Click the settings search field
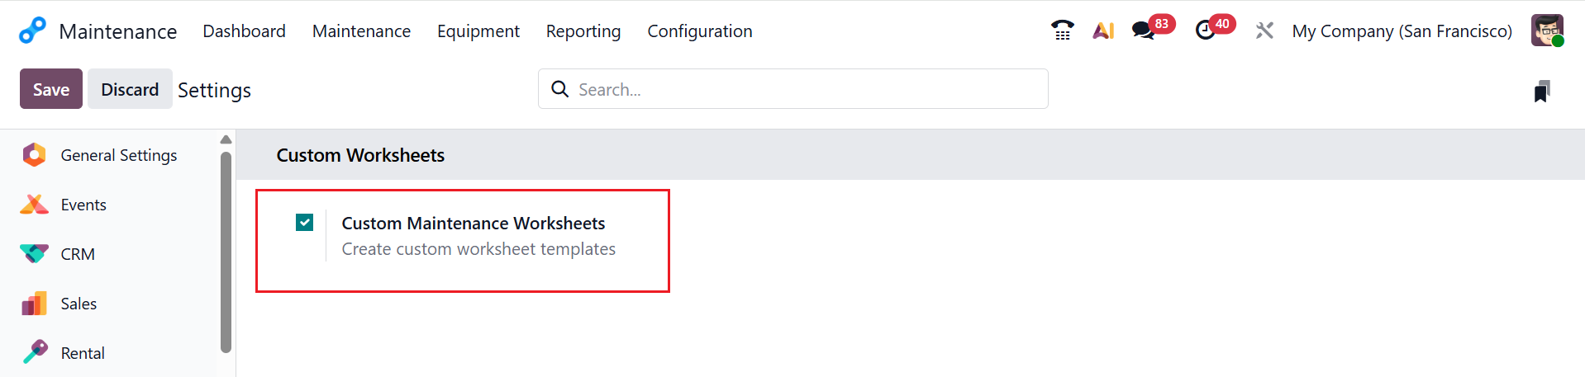This screenshot has height=377, width=1585. pos(806,89)
